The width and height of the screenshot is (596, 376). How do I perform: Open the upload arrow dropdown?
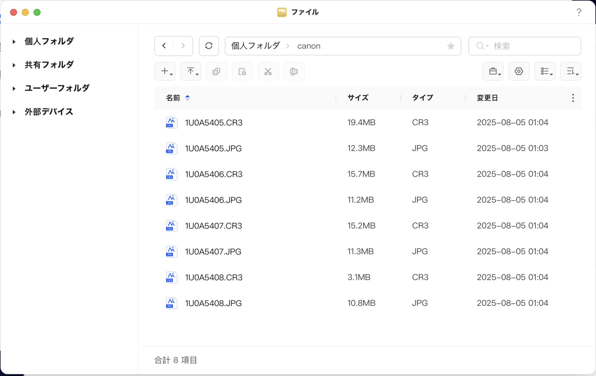(x=191, y=71)
